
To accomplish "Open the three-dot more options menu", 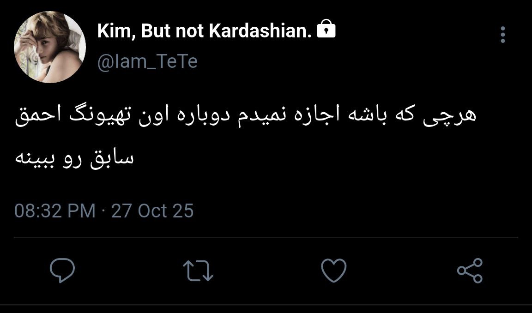I will tap(503, 35).
